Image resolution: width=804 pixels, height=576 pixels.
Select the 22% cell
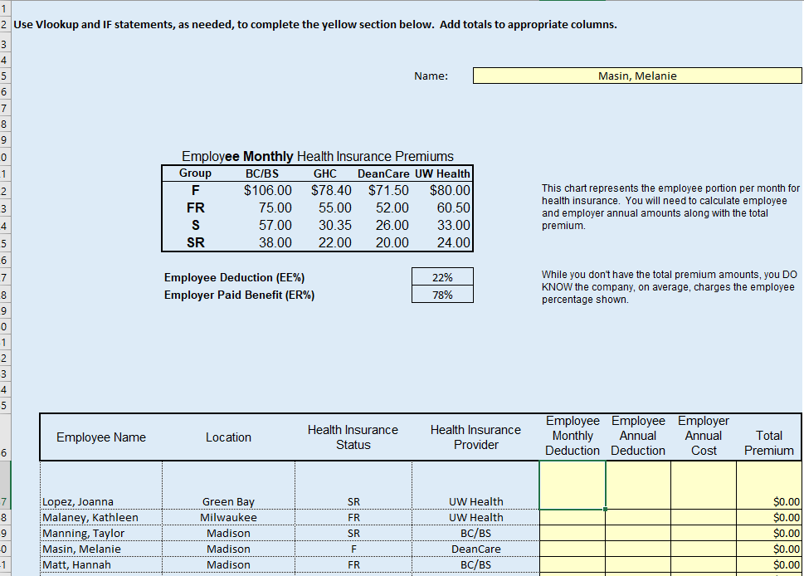[442, 277]
